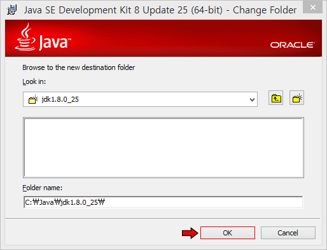Click the Cancel button
This screenshot has width=327, height=250.
(288, 233)
